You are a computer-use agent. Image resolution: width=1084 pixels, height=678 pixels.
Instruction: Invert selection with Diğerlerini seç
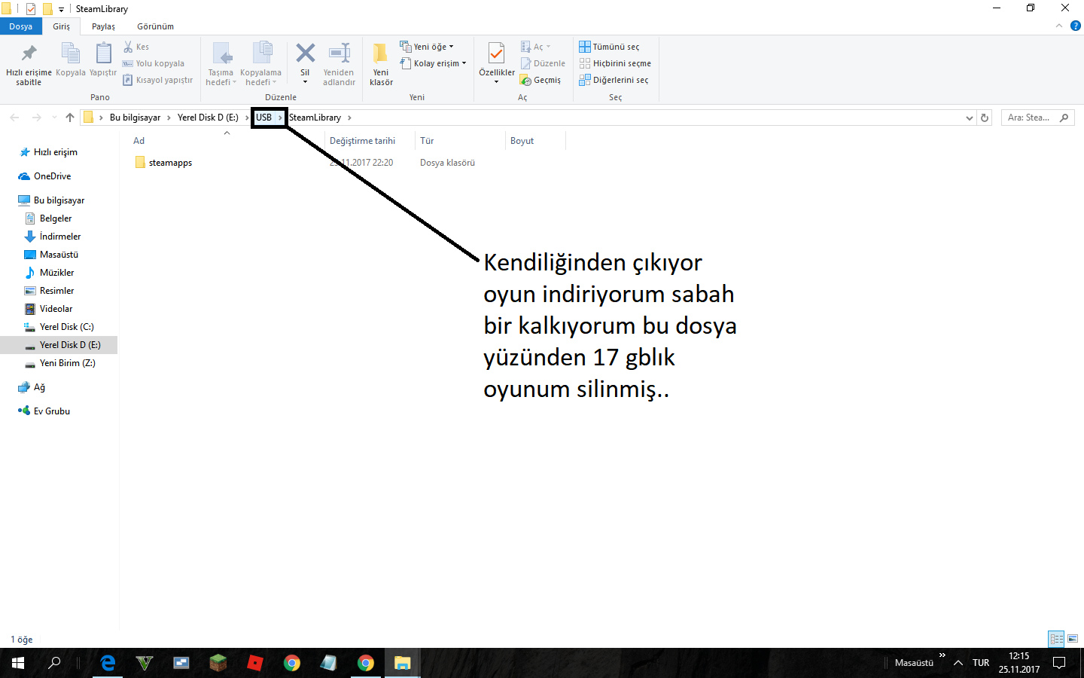tap(614, 80)
